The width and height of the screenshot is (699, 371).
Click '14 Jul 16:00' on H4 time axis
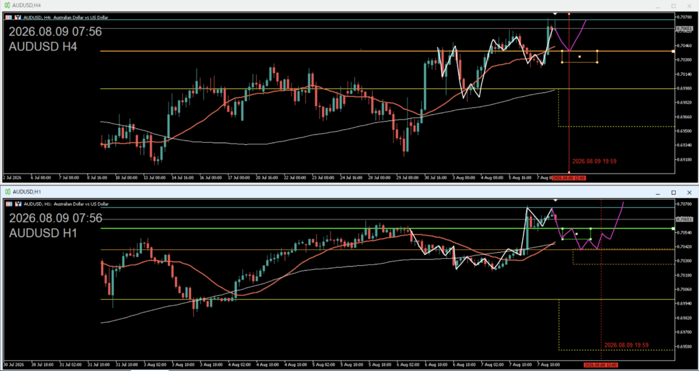pyautogui.click(x=182, y=178)
